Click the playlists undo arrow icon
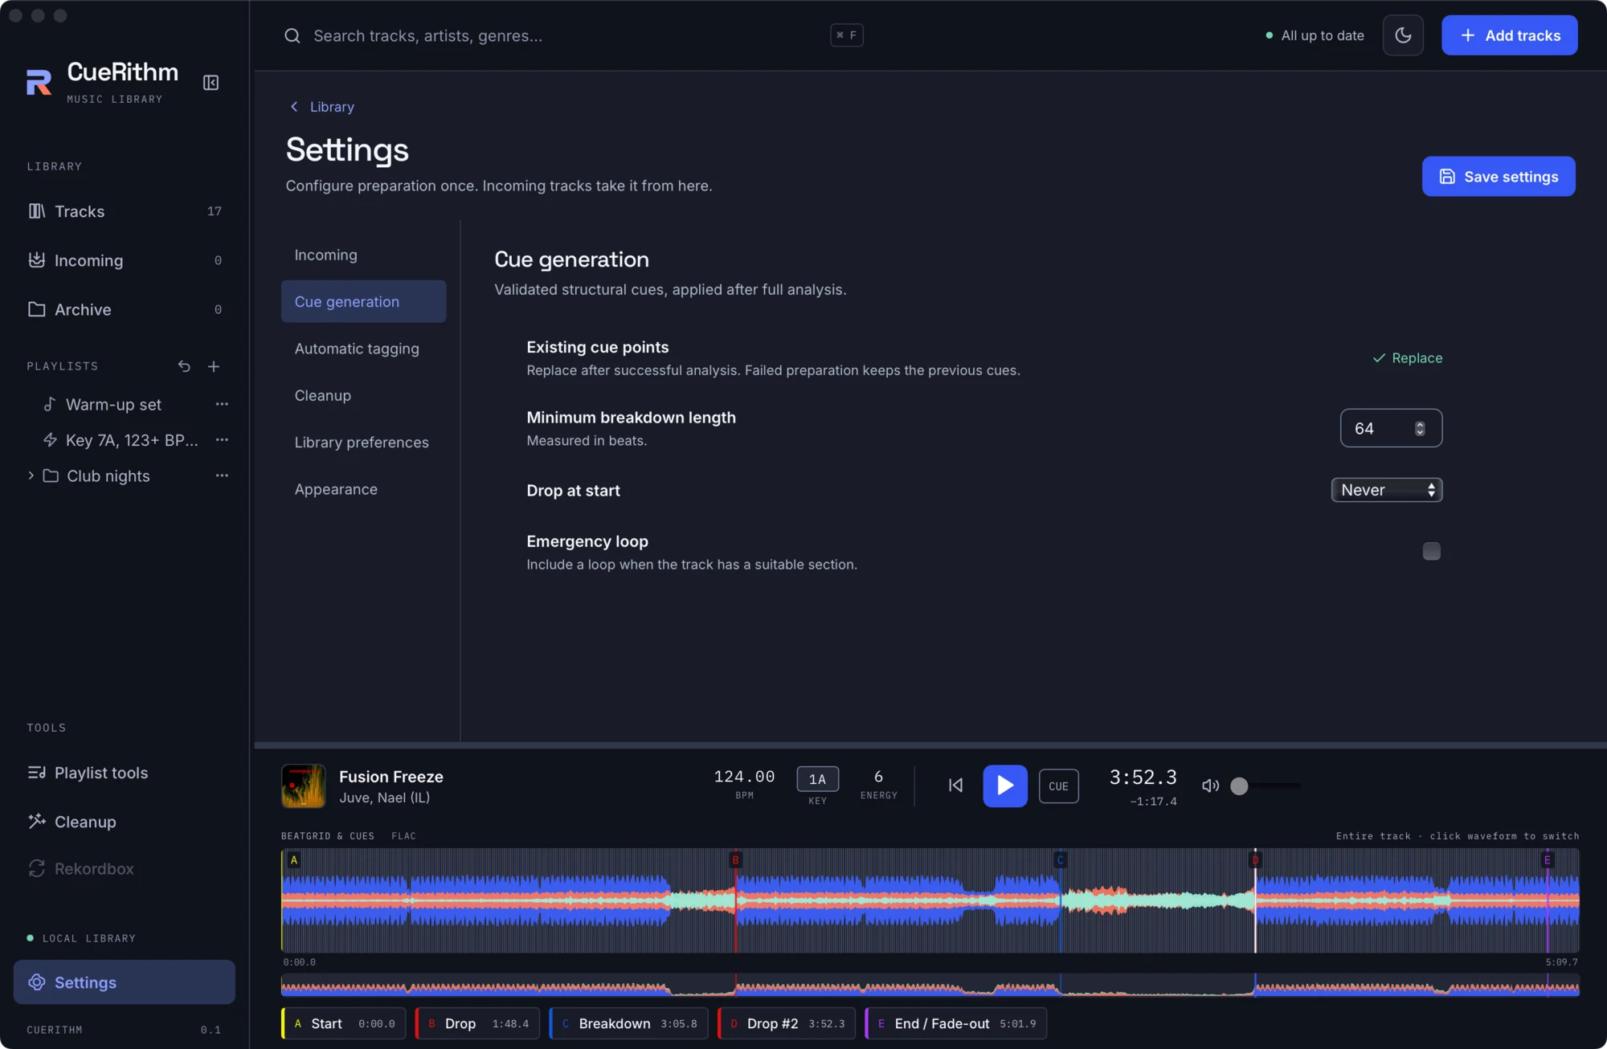Viewport: 1607px width, 1049px height. [184, 366]
